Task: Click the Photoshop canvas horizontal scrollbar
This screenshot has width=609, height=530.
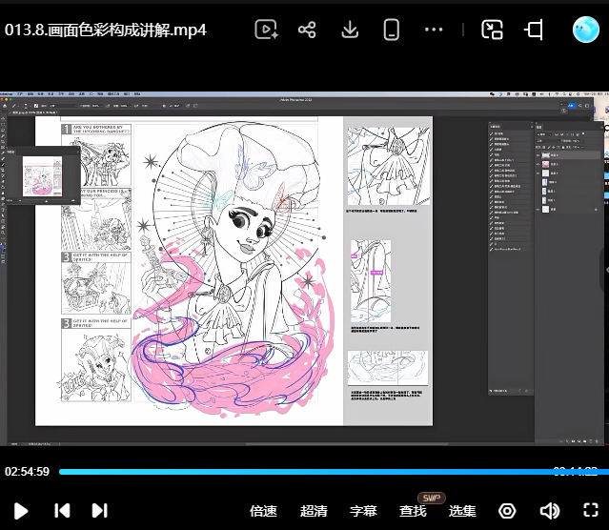Action: click(x=347, y=443)
